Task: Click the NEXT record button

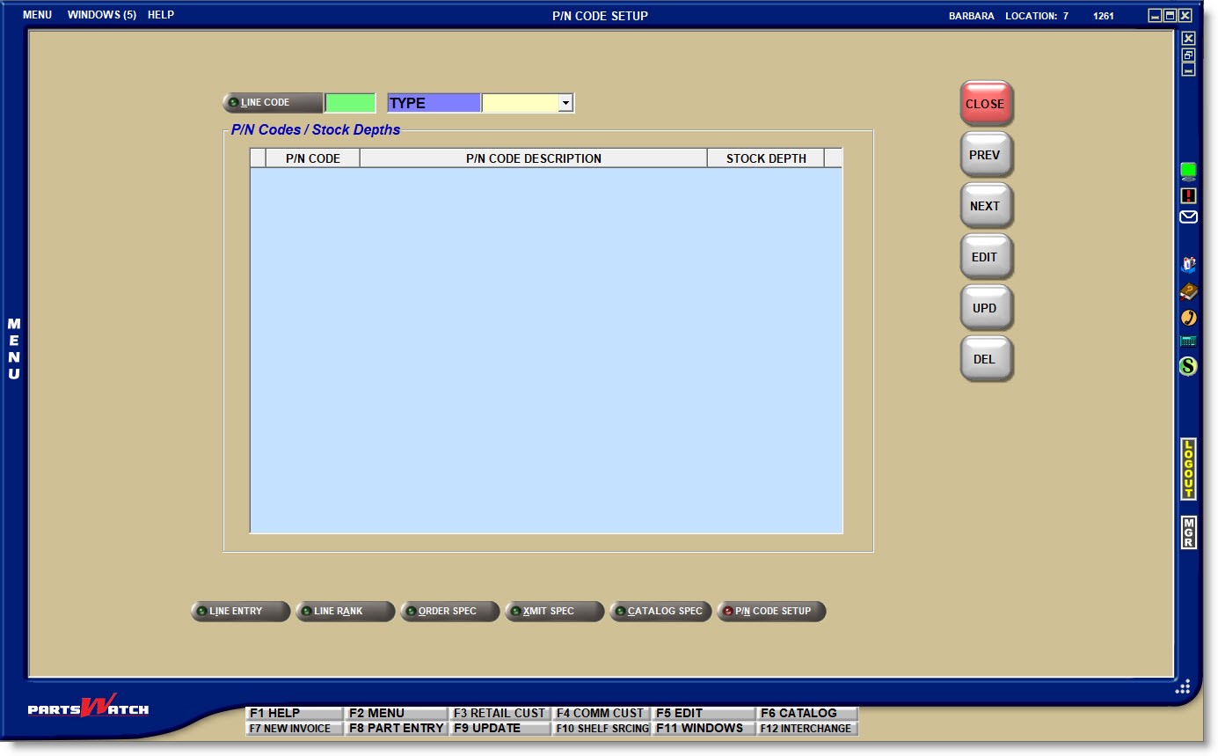Action: click(x=985, y=205)
